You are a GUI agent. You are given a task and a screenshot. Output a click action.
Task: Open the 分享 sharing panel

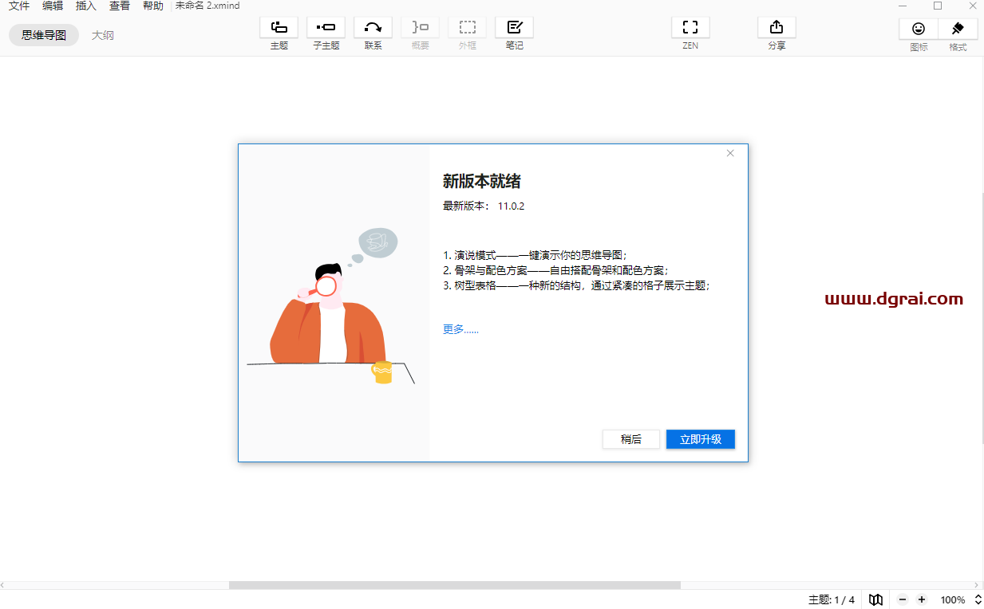[x=776, y=27]
